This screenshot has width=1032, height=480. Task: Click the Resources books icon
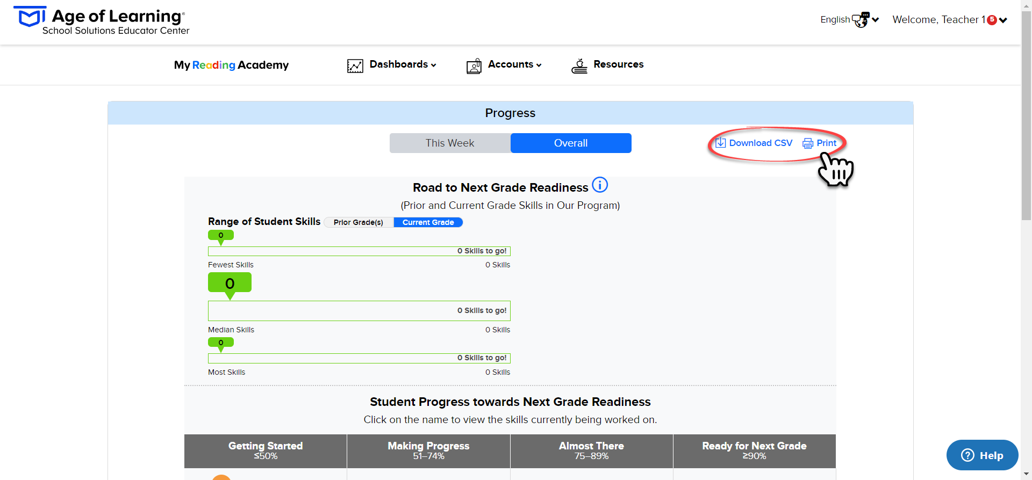click(x=579, y=66)
